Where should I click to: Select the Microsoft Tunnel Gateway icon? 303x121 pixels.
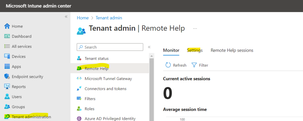click(x=79, y=79)
